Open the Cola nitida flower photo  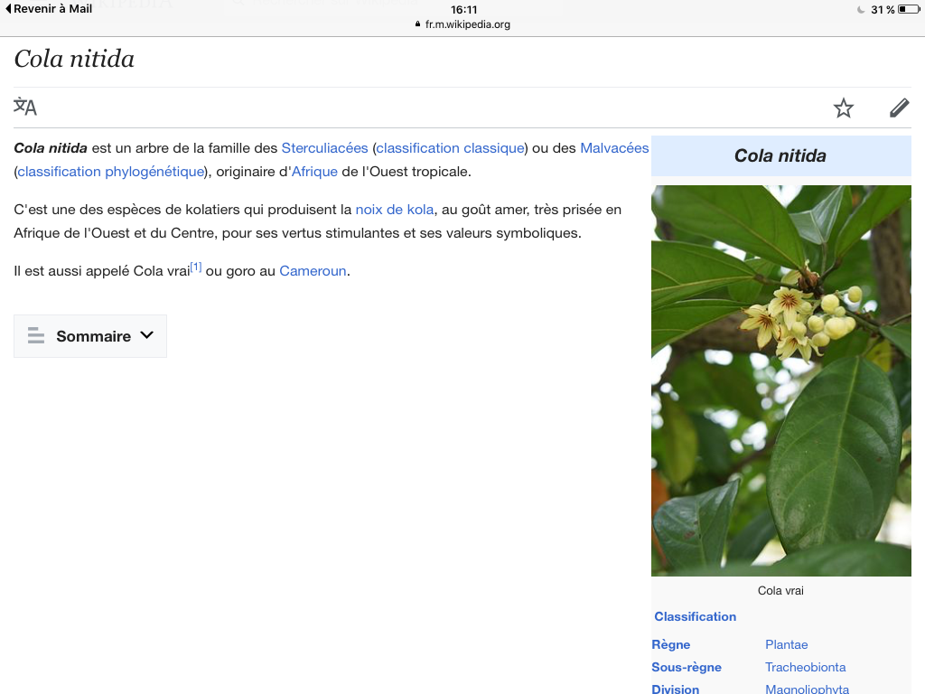point(780,380)
